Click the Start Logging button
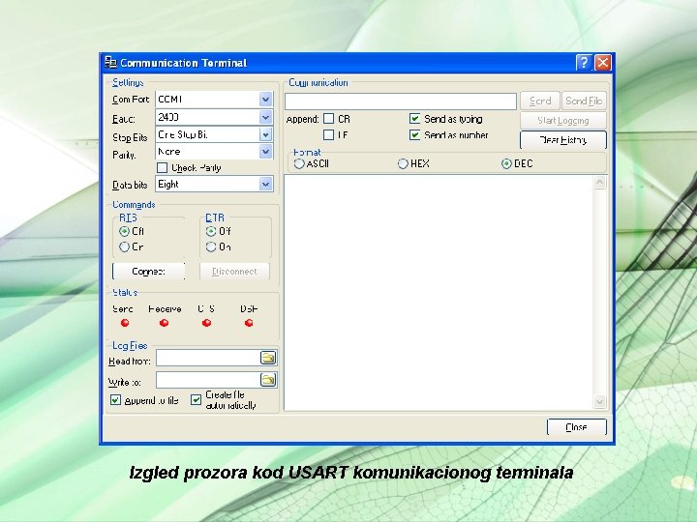The width and height of the screenshot is (697, 522). 563,120
